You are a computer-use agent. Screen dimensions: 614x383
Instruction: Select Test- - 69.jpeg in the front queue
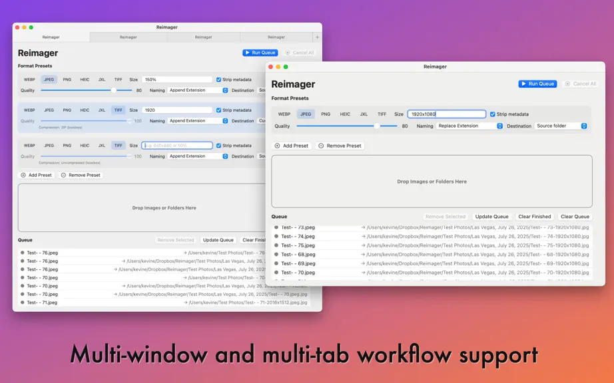coord(298,263)
